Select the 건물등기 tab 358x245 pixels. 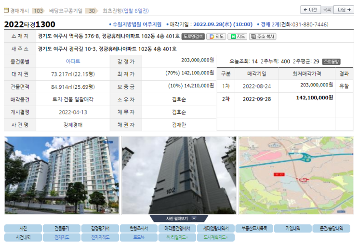62,228
